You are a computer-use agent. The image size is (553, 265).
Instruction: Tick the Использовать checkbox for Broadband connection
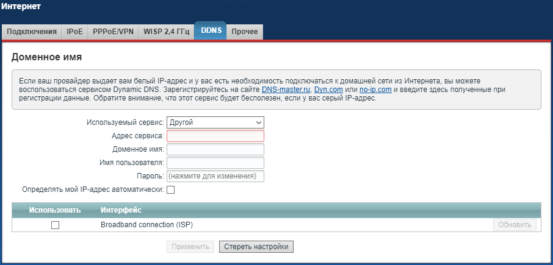click(56, 225)
